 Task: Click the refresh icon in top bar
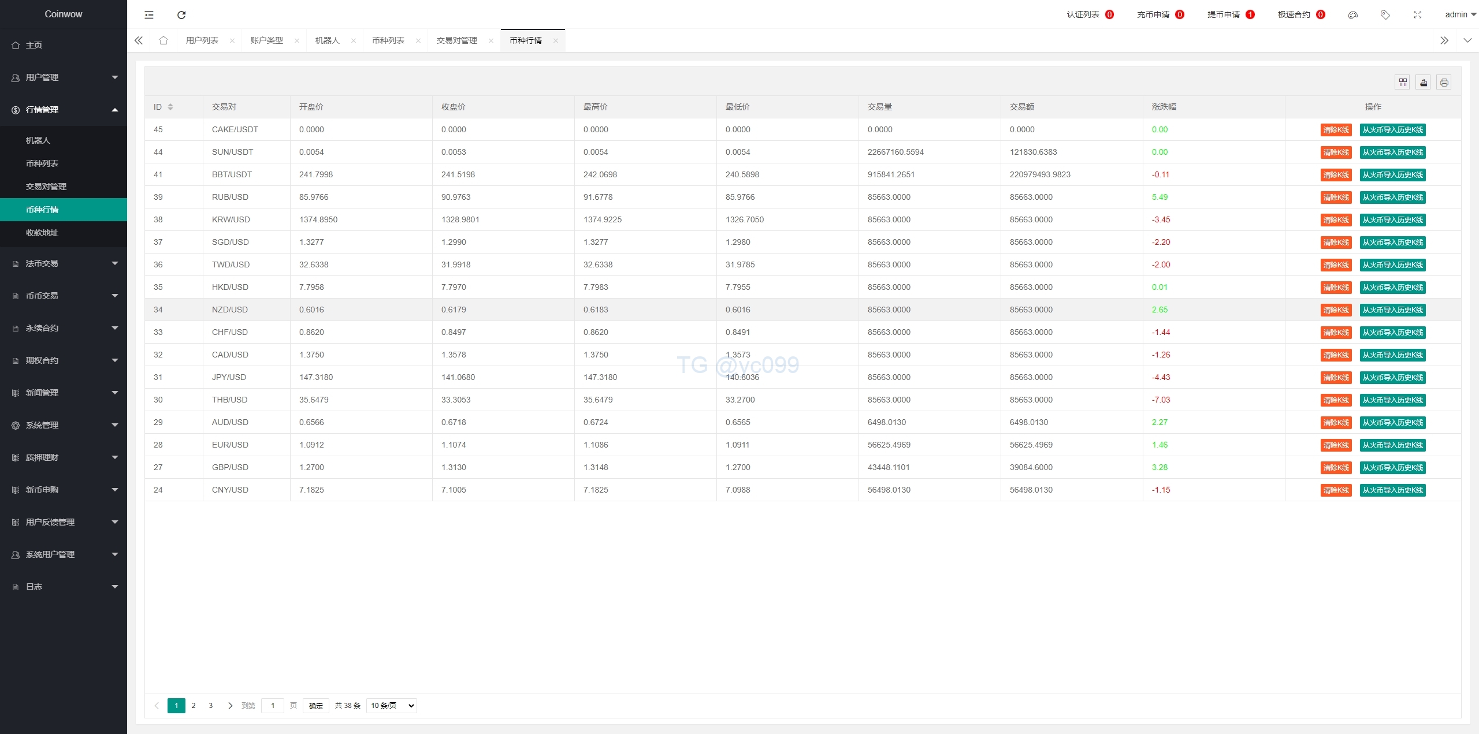(x=181, y=15)
